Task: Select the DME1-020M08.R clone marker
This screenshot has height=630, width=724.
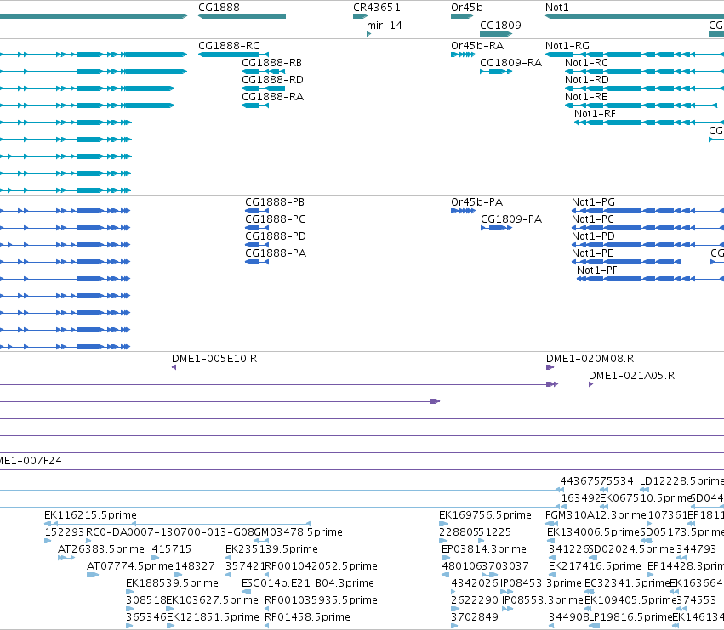Action: coord(550,367)
